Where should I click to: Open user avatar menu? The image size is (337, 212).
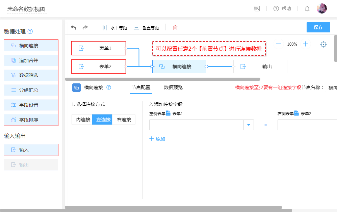tap(321, 8)
